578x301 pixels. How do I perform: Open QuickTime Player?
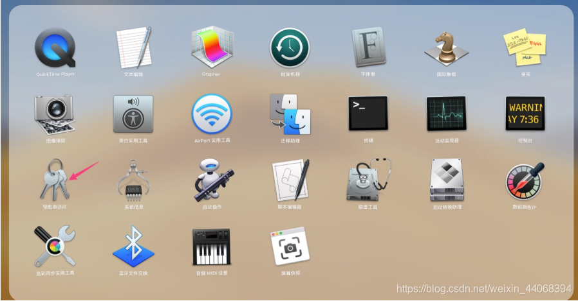(55, 47)
